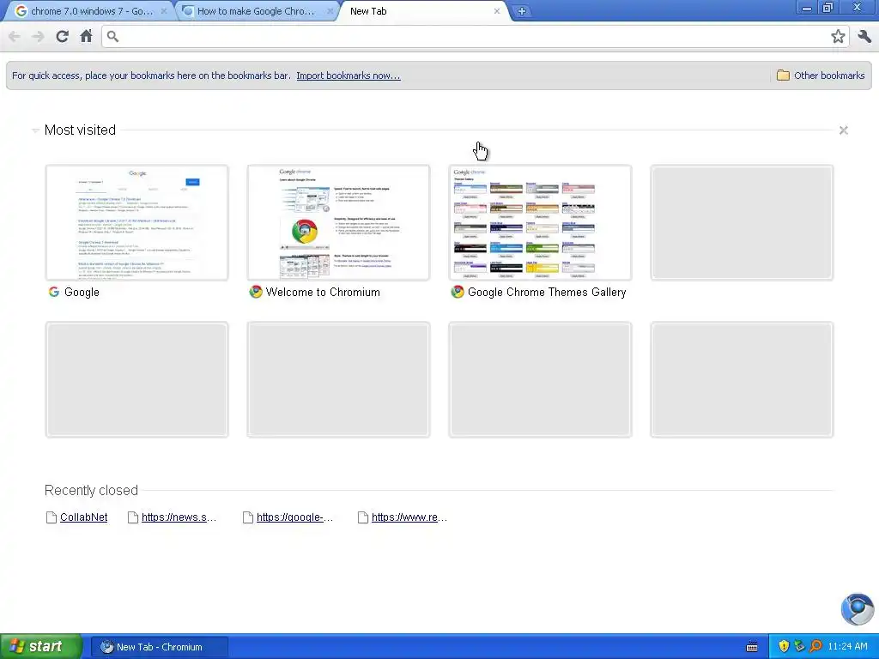Click the page icon beside https://news.s...
879x659 pixels.
(133, 517)
